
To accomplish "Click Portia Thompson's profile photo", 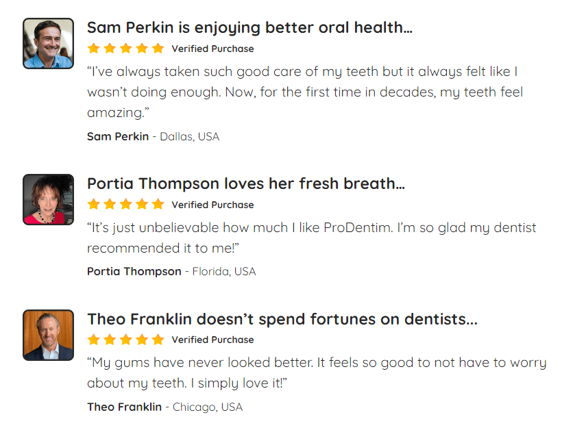I will 48,199.
